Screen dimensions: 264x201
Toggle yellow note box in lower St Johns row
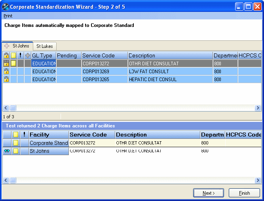(16, 151)
